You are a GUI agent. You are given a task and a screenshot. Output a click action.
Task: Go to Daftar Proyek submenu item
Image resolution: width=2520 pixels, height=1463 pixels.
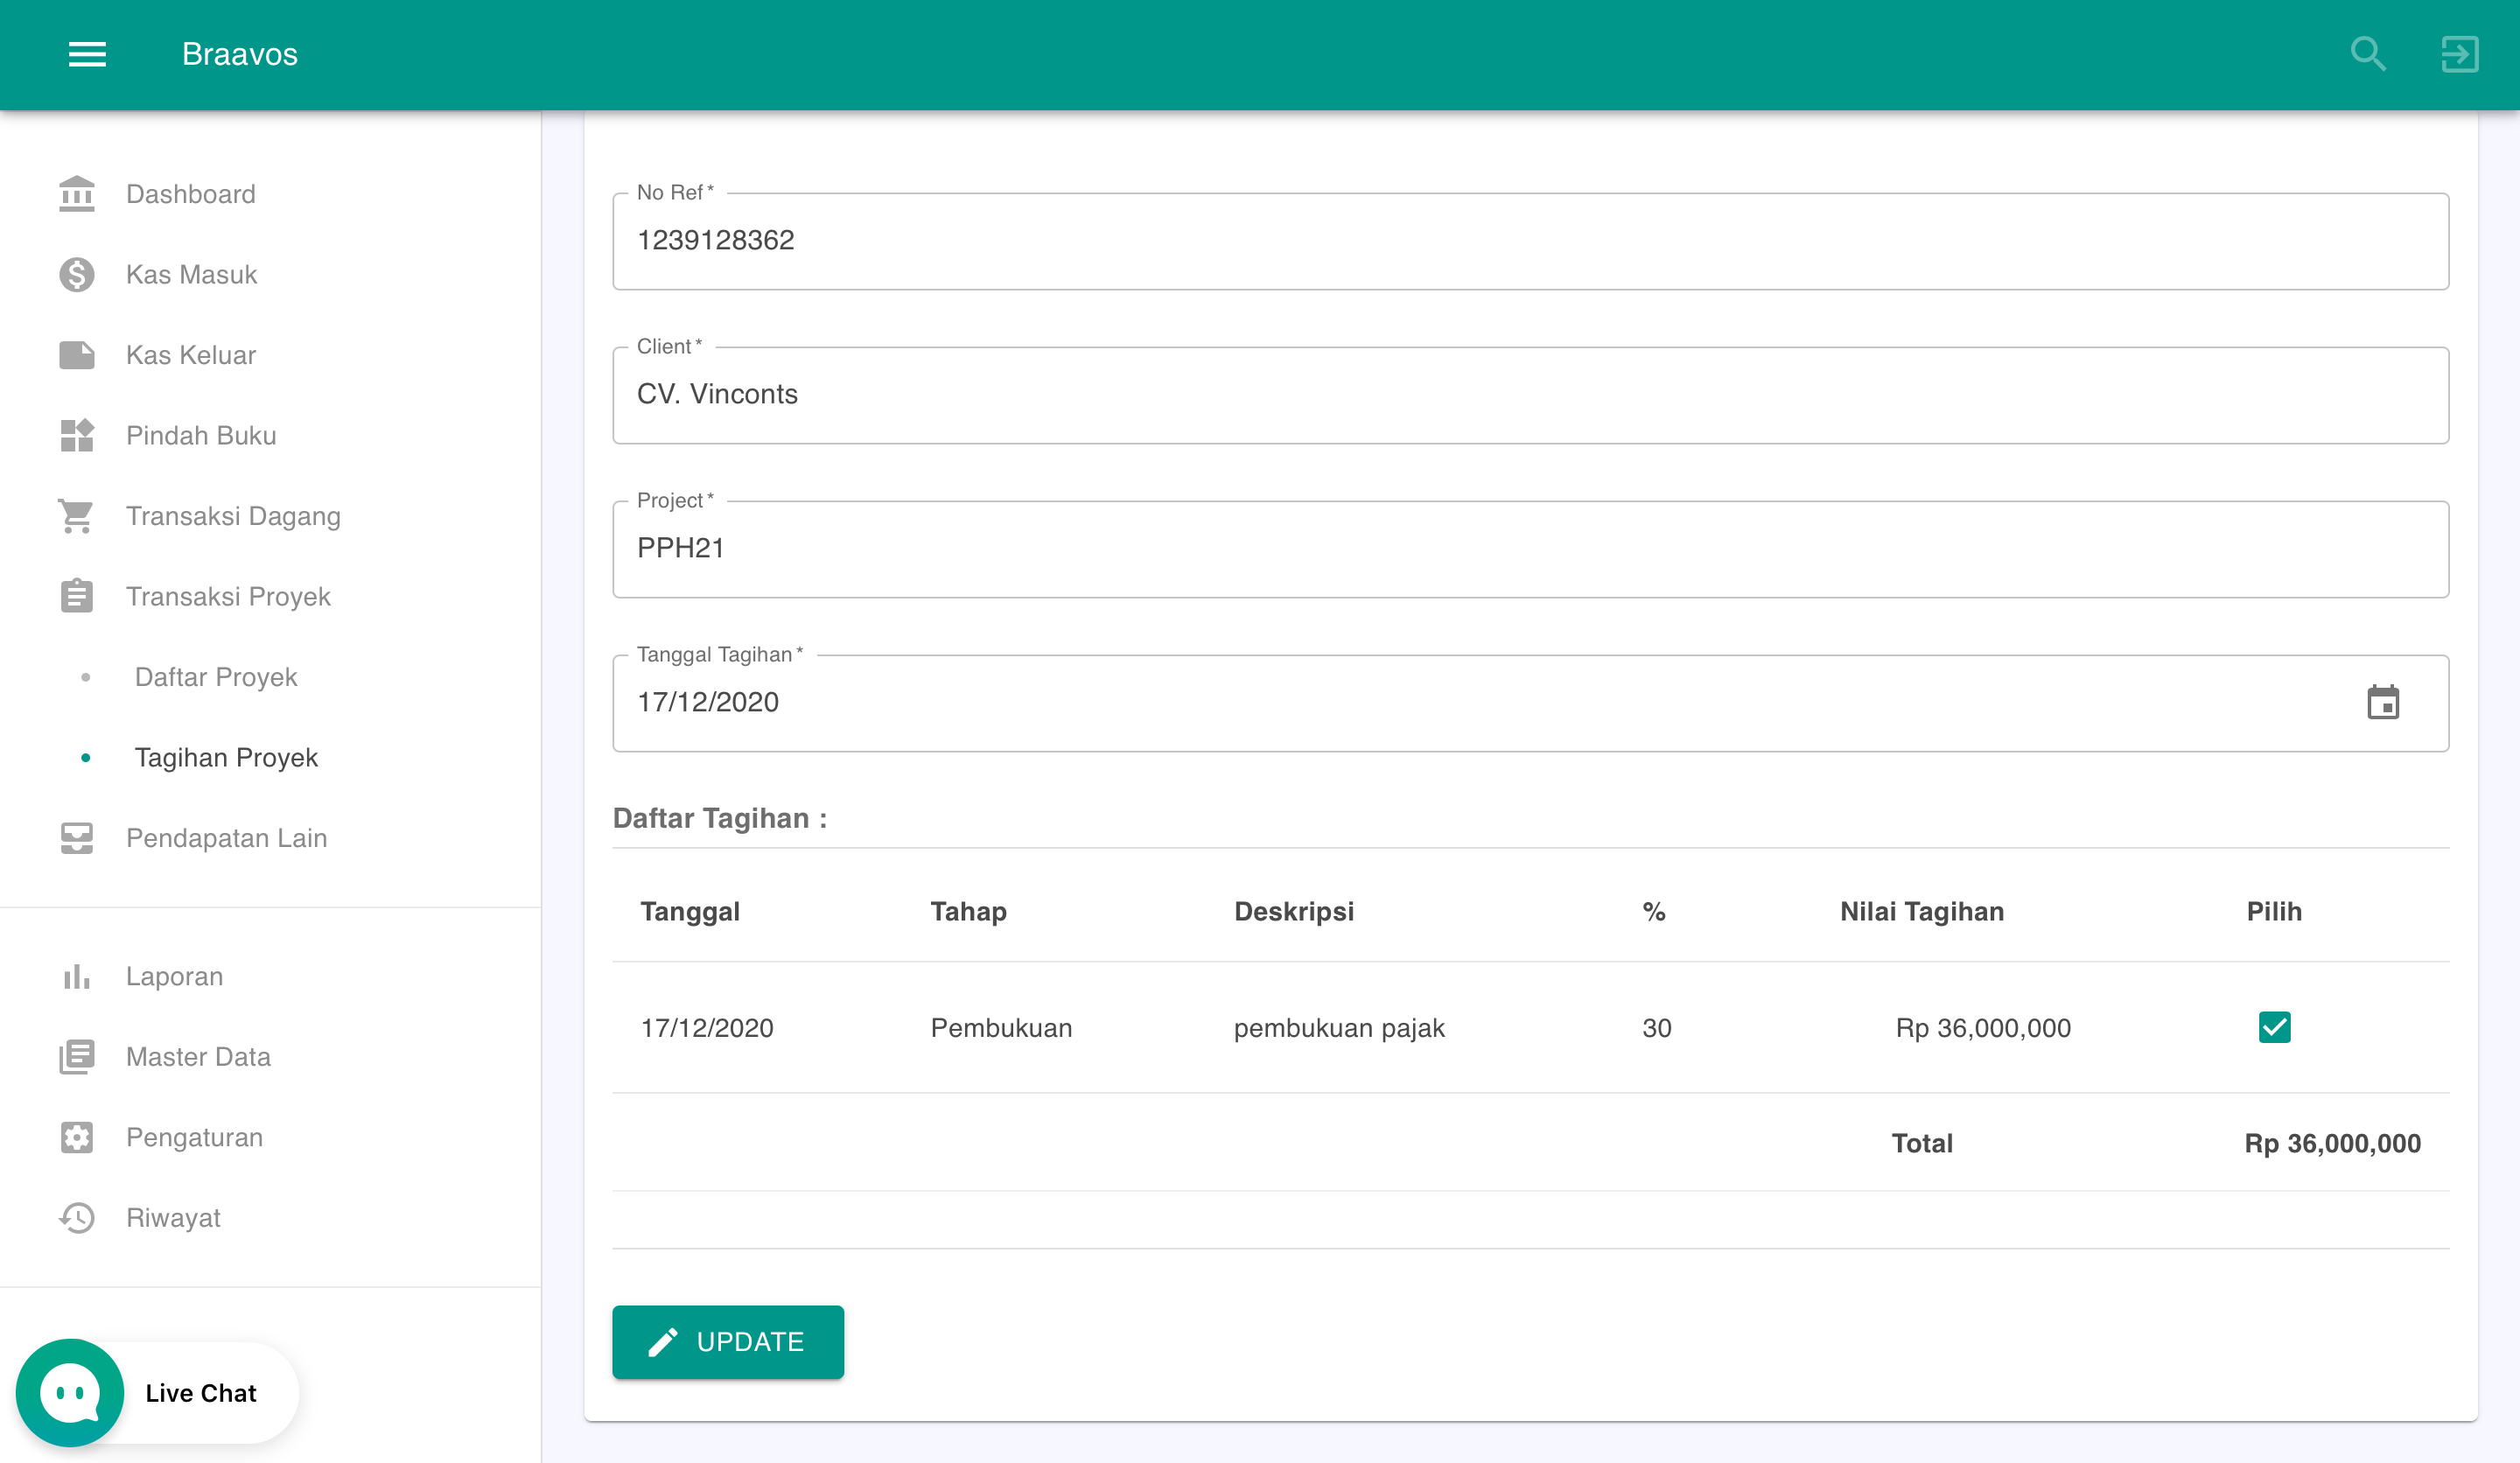[x=216, y=677]
